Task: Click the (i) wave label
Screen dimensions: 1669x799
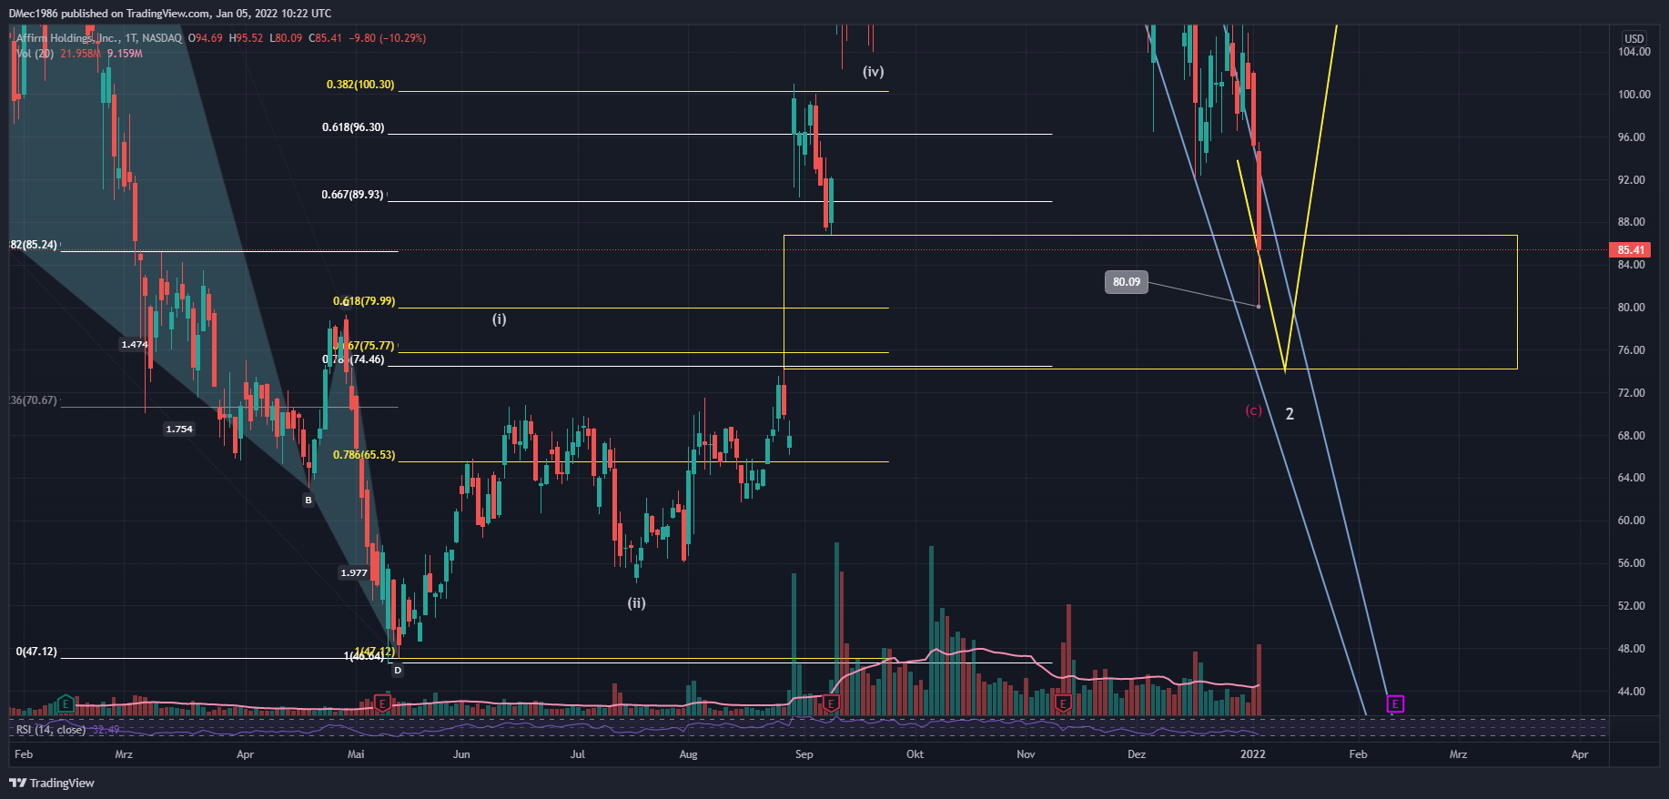Action: point(500,319)
